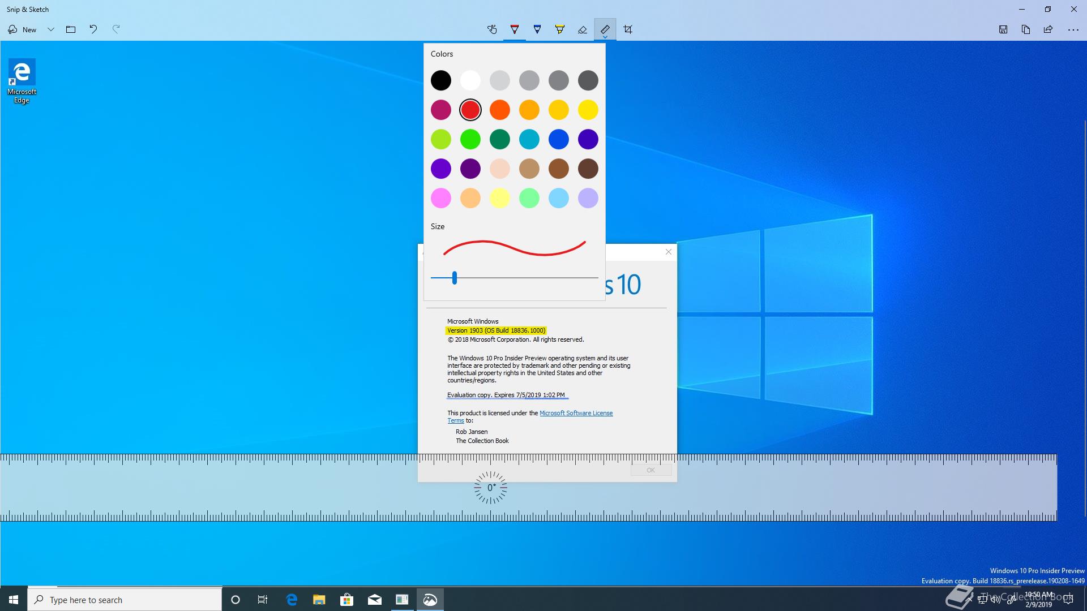The width and height of the screenshot is (1087, 611).
Task: Click the Open file folder icon
Action: [71, 29]
